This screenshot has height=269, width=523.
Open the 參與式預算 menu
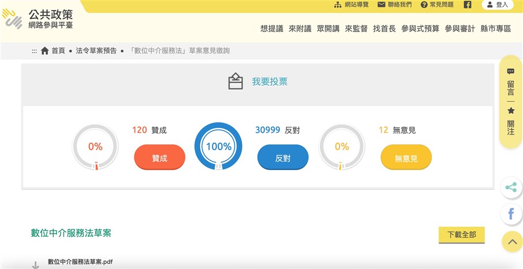(420, 29)
